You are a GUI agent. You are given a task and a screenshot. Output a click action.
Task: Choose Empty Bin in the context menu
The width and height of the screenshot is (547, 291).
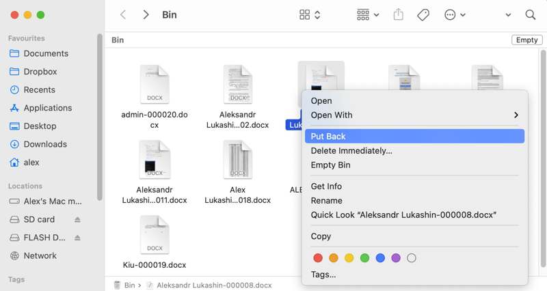(x=414, y=165)
